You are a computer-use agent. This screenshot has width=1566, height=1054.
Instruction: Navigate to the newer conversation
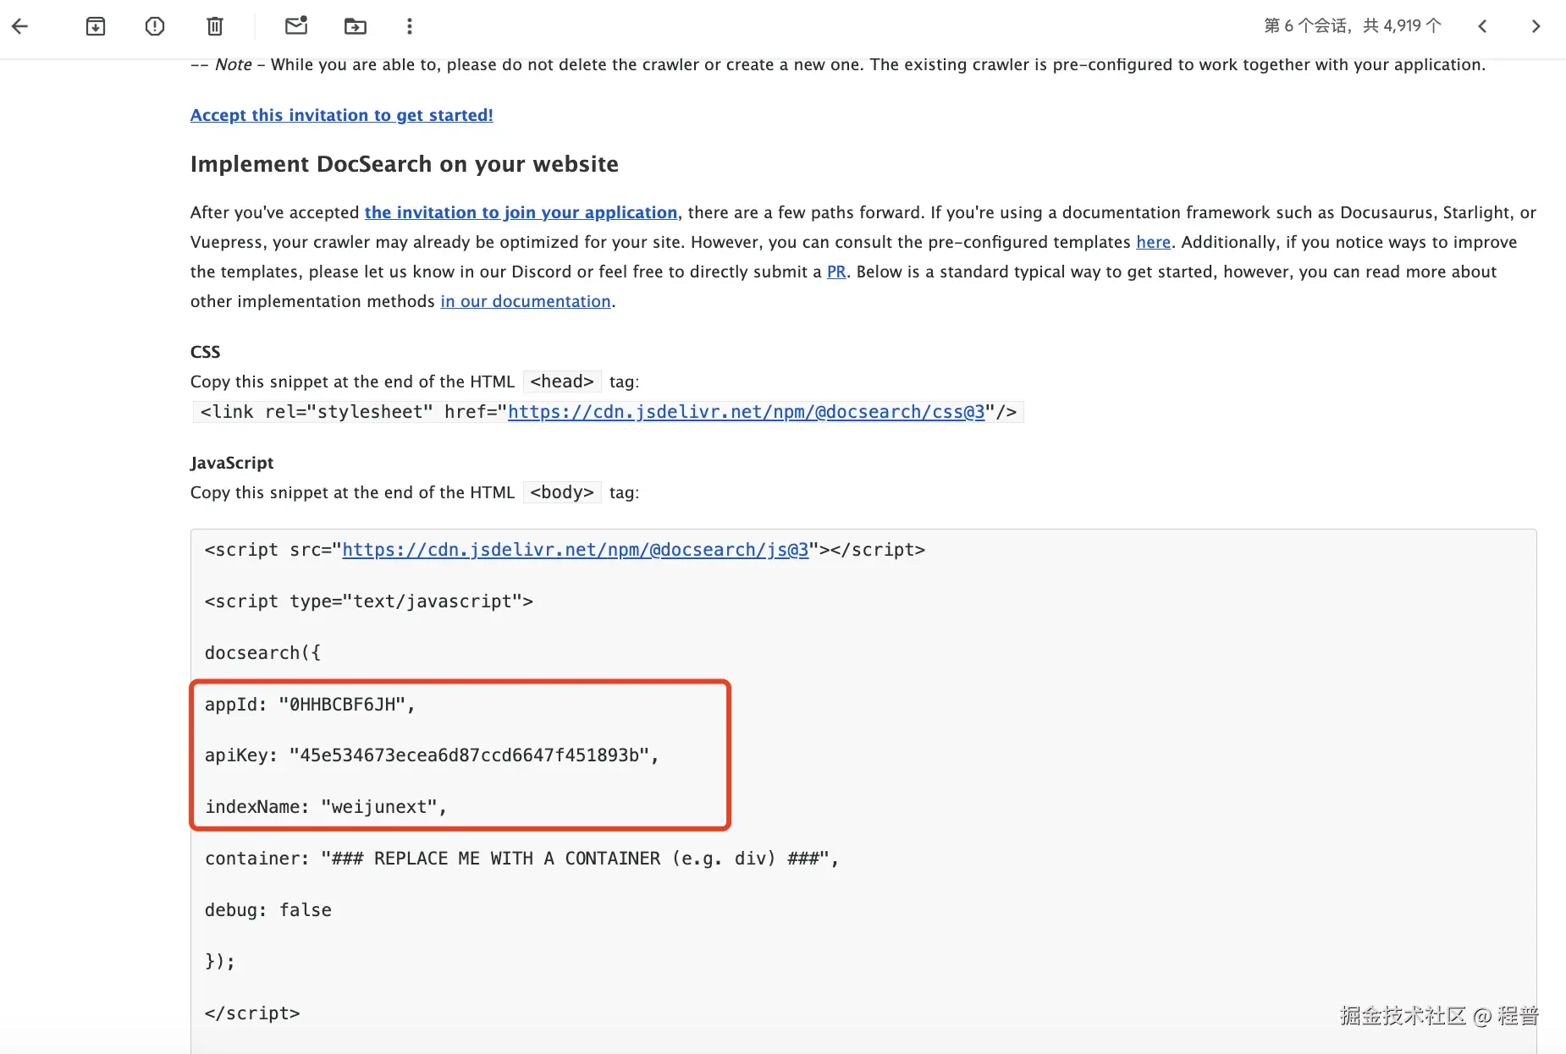(x=1482, y=26)
